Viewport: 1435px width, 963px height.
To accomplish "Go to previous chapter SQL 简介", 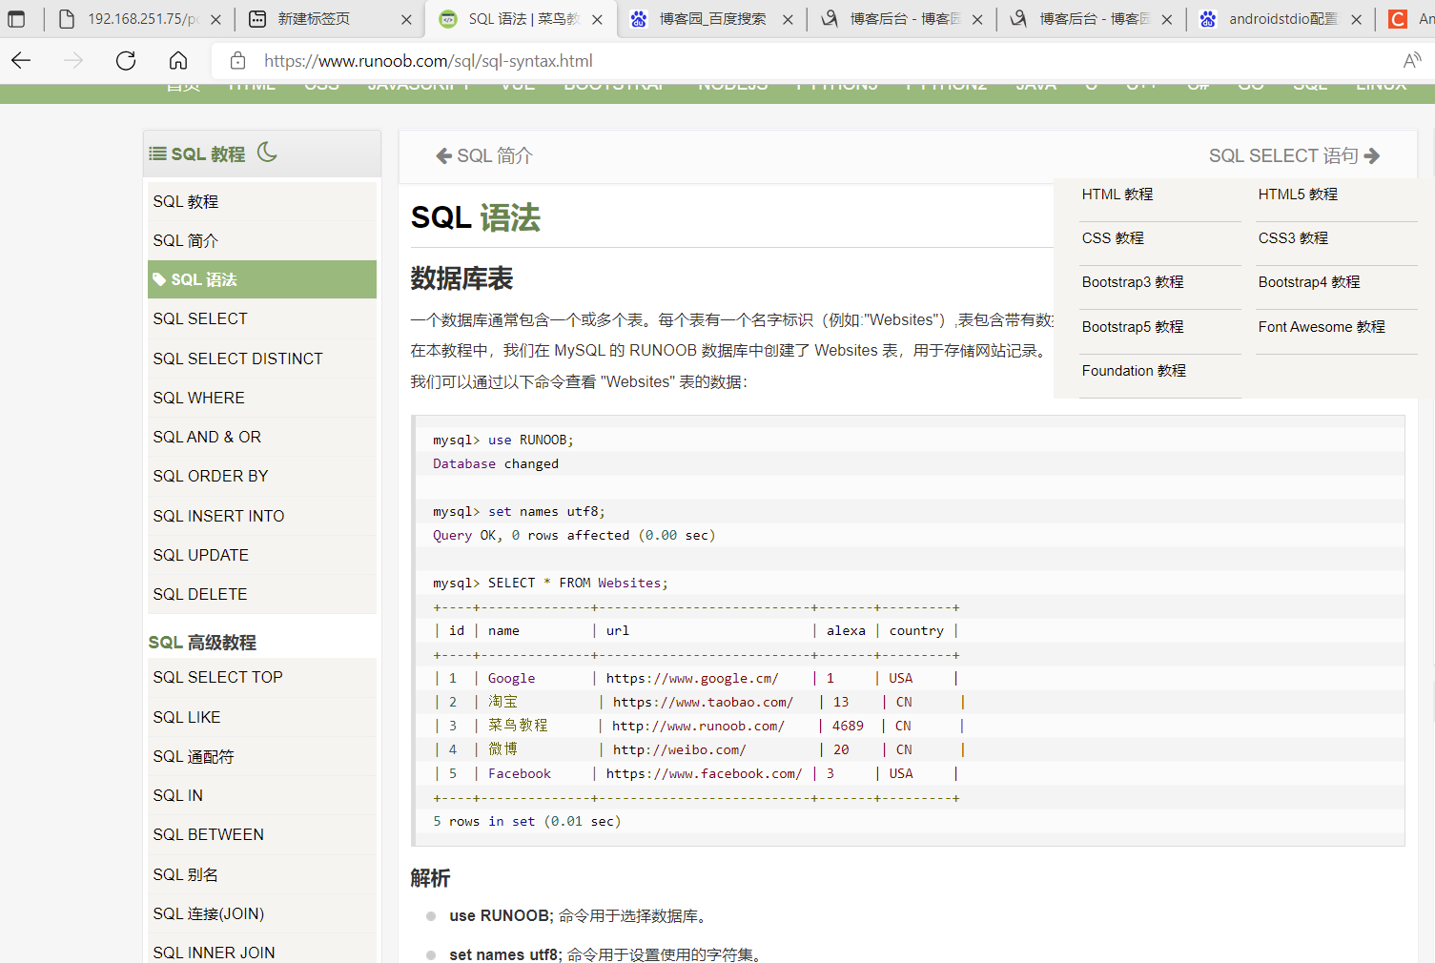I will 484,155.
